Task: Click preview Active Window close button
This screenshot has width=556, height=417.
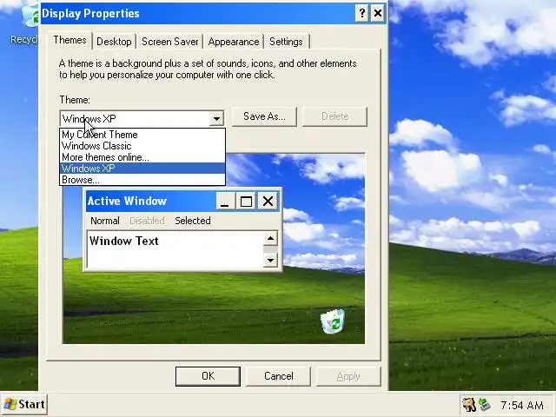Action: tap(268, 201)
